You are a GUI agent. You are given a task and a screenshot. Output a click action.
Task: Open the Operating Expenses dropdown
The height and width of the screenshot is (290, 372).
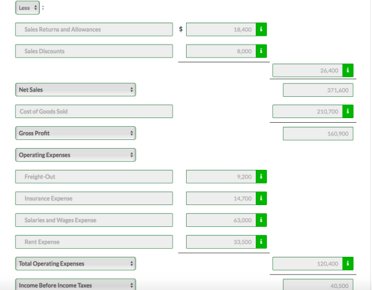pos(76,155)
